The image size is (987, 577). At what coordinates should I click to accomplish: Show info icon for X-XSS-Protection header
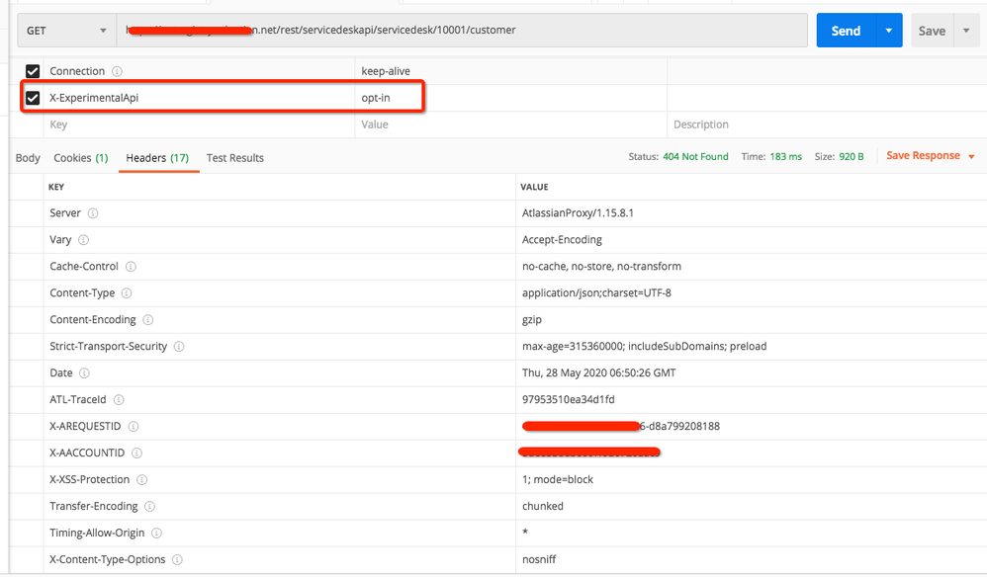point(141,479)
